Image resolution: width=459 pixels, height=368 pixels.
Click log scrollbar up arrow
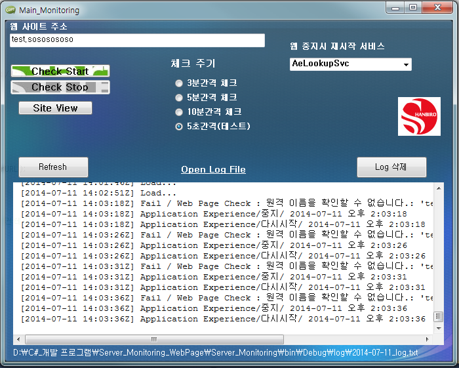tap(439, 188)
